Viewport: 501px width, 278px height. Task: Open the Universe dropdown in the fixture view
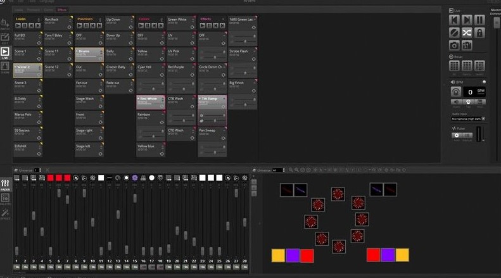click(x=277, y=170)
